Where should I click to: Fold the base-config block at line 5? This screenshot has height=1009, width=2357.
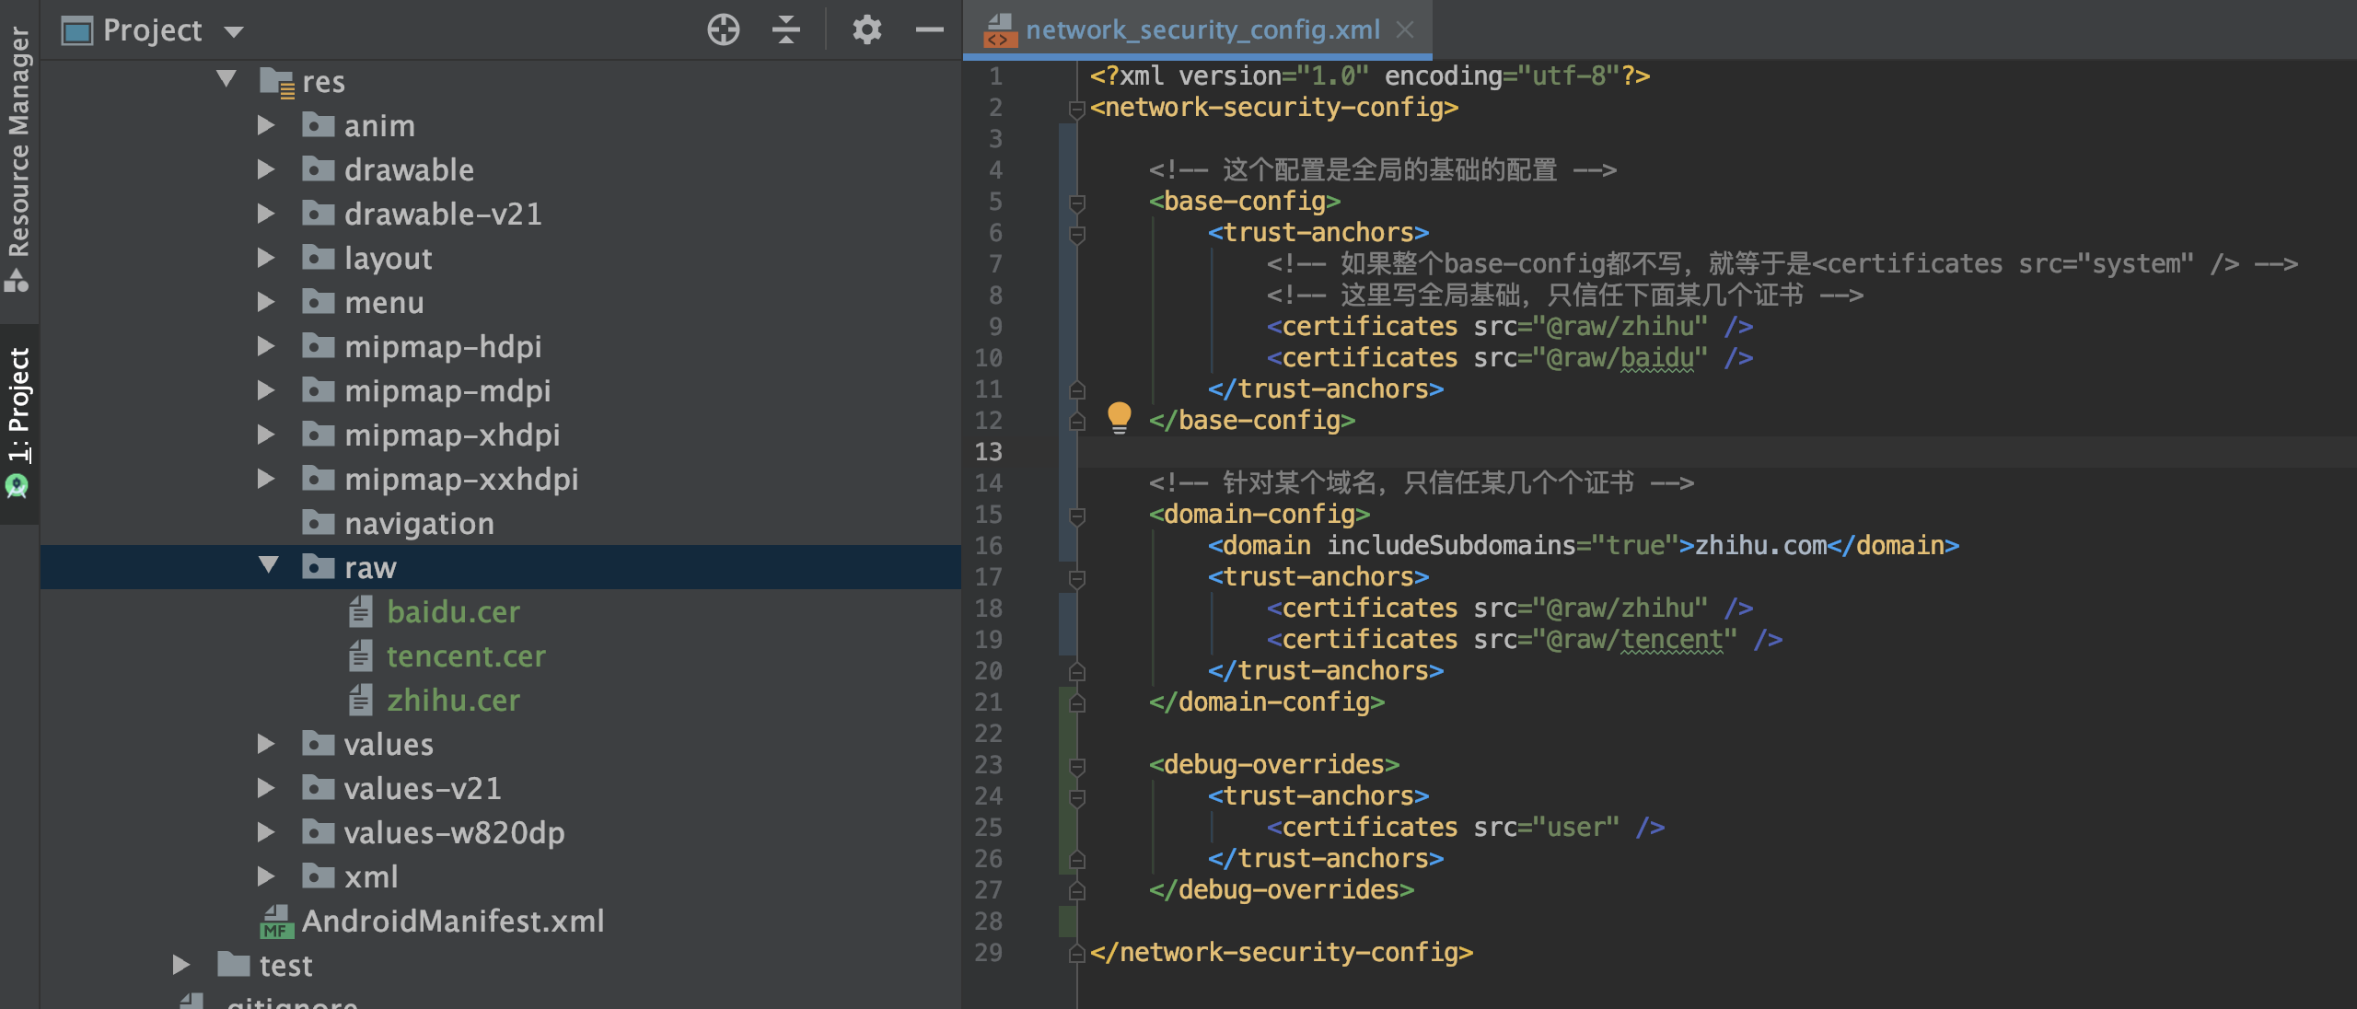1076,202
